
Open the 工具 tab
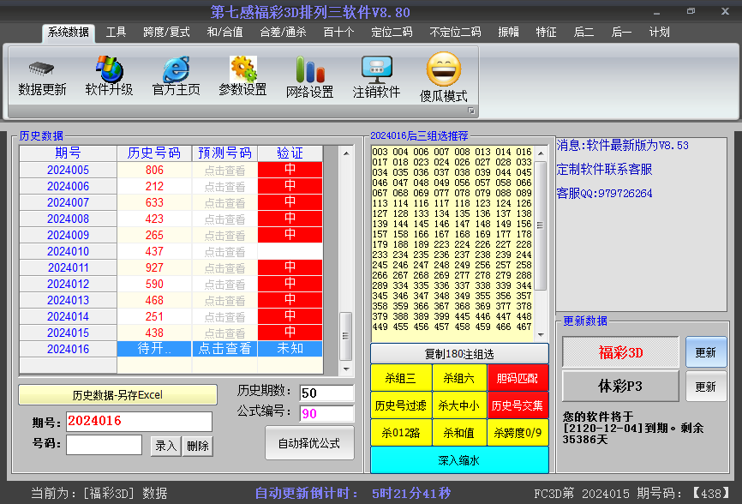(x=116, y=33)
